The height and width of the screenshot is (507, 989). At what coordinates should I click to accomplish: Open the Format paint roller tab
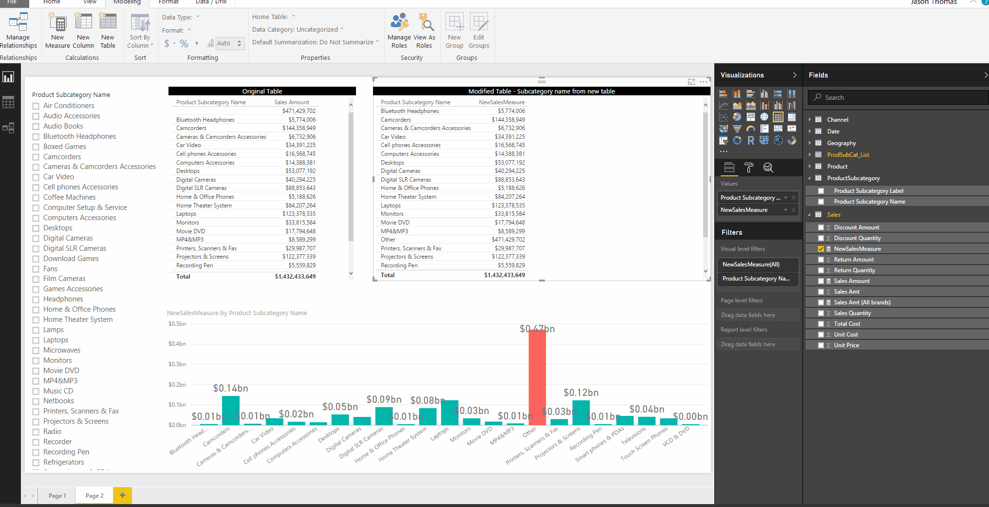pos(749,168)
